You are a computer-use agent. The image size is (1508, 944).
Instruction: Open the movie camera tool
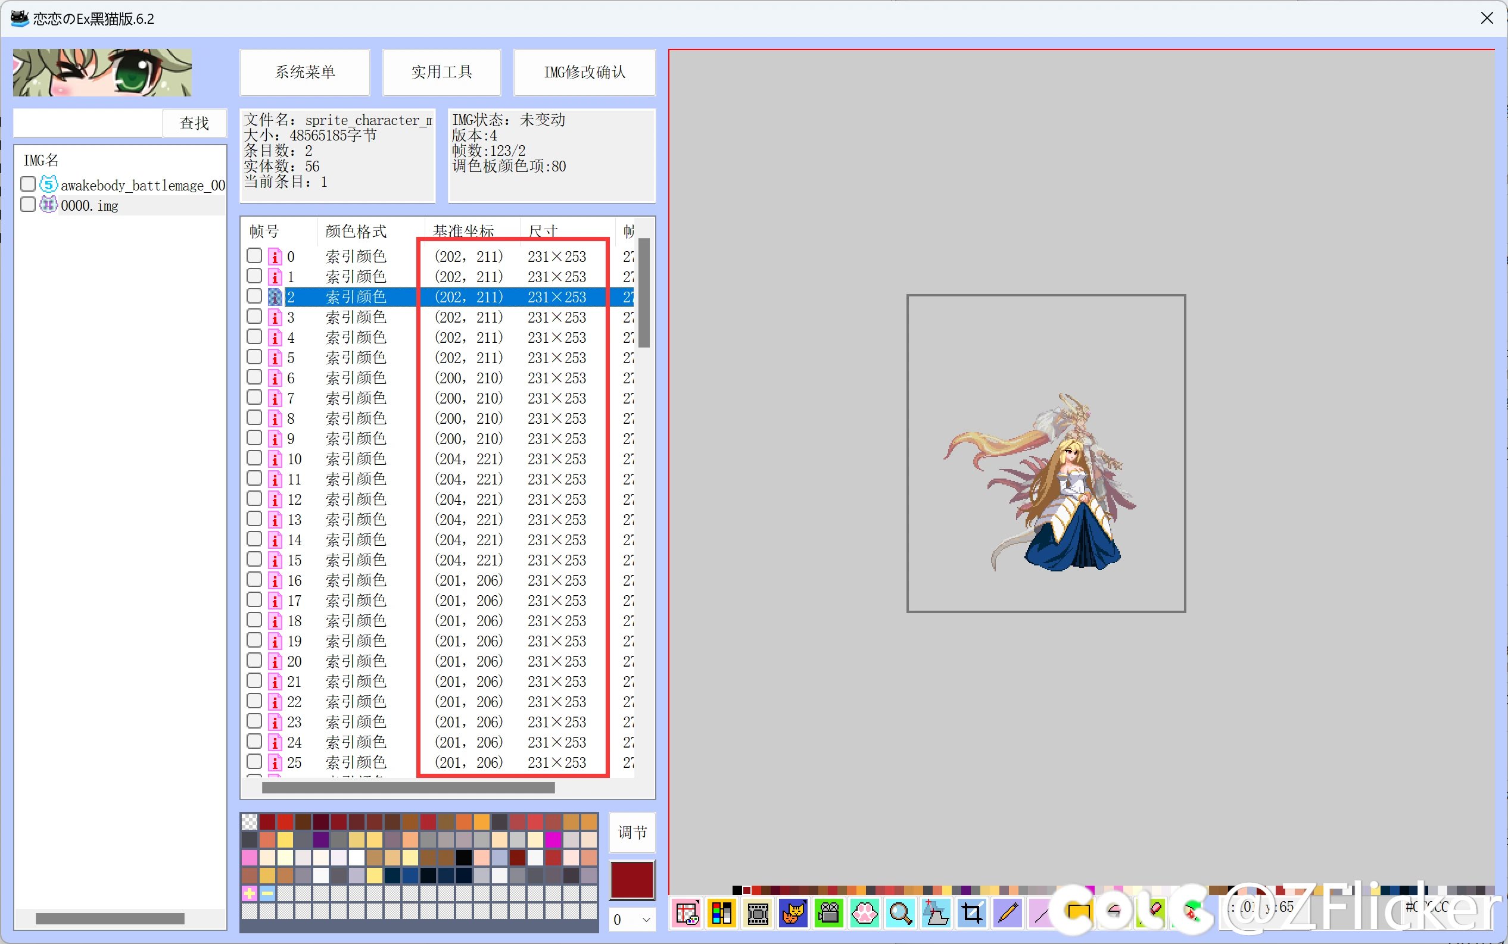829,914
